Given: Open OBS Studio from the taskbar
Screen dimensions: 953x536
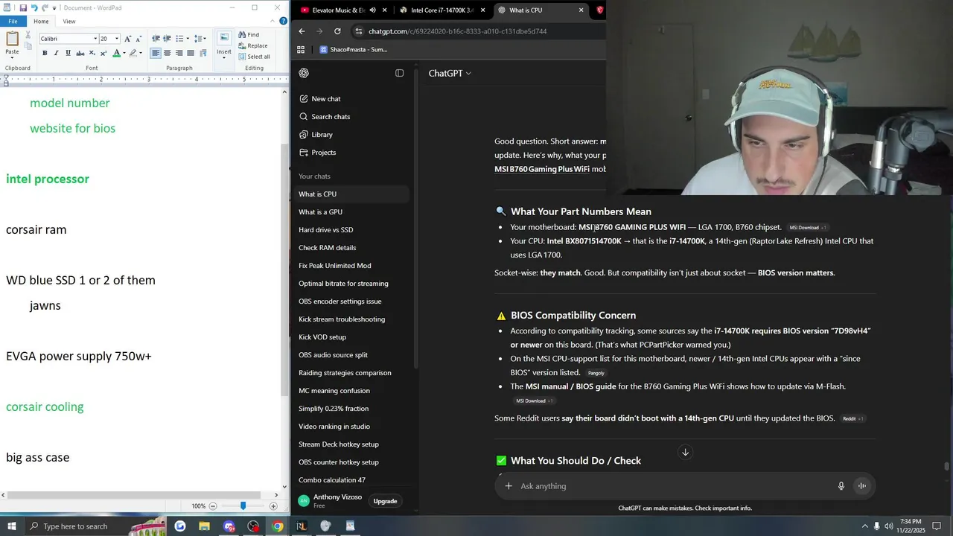Looking at the screenshot, I should (253, 526).
